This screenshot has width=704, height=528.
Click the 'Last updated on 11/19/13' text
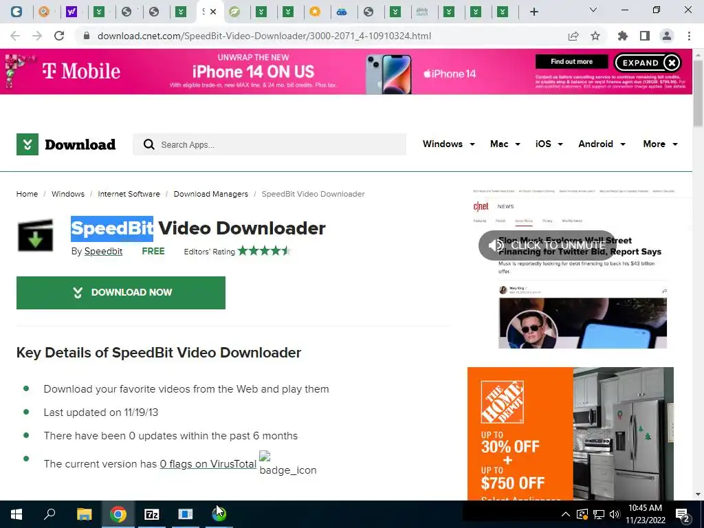click(100, 412)
